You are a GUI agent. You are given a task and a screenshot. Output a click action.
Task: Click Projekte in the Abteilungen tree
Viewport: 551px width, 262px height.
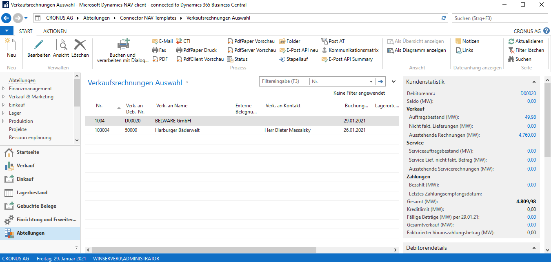[x=18, y=129]
